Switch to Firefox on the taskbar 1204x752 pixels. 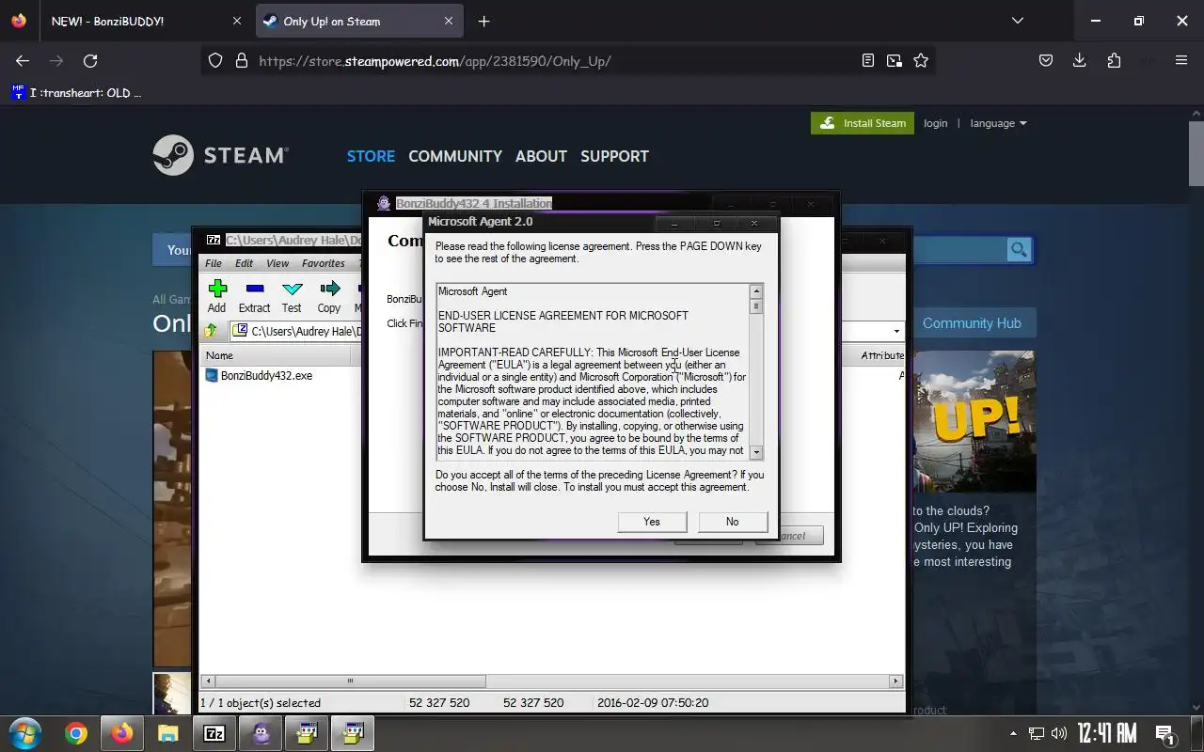(122, 733)
